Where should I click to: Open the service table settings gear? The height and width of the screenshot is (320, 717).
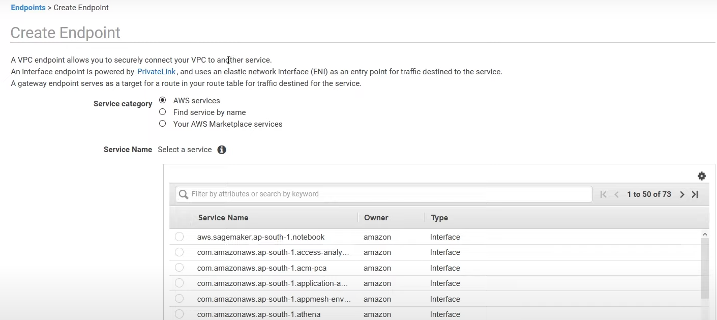[702, 176]
